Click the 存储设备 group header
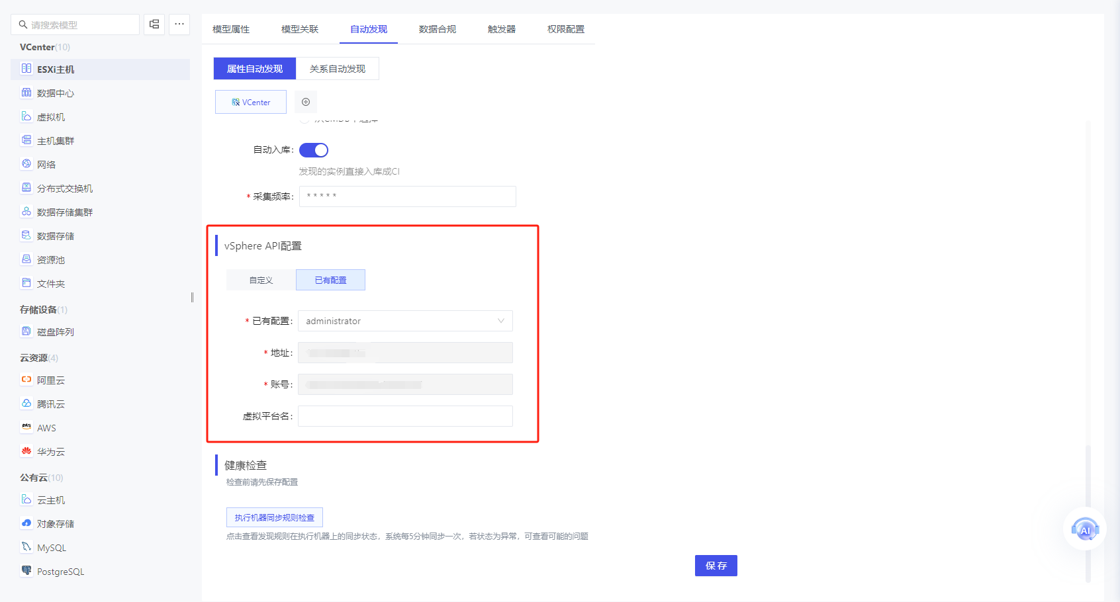This screenshot has height=602, width=1120. pos(43,310)
